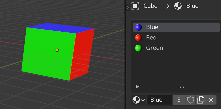221x109 pixels.
Task: Select the Green material slot
Action: [176, 48]
